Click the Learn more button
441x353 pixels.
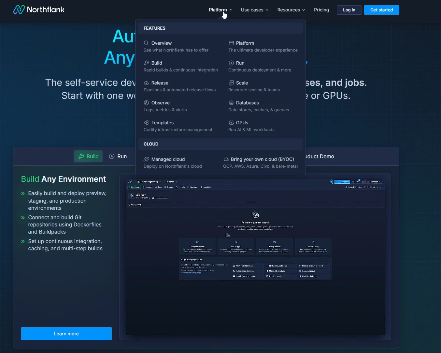66,334
